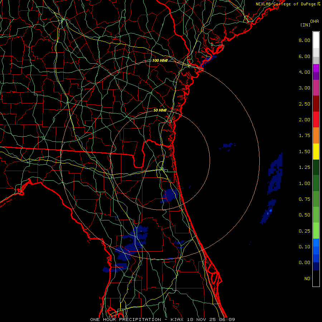Pick the bright red swatch beside 2.00
Viewport: 322px width, 322px height.
pos(316,119)
